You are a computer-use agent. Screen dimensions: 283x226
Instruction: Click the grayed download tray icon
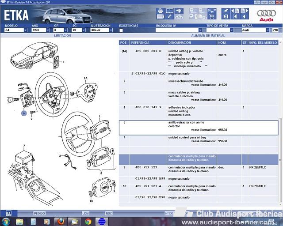[x=179, y=17]
